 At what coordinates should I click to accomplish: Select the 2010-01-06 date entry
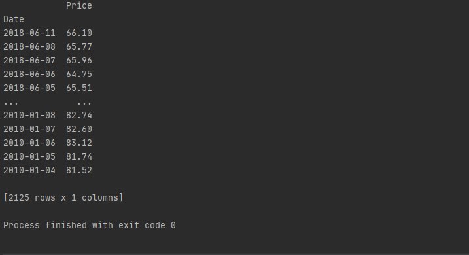coord(29,143)
